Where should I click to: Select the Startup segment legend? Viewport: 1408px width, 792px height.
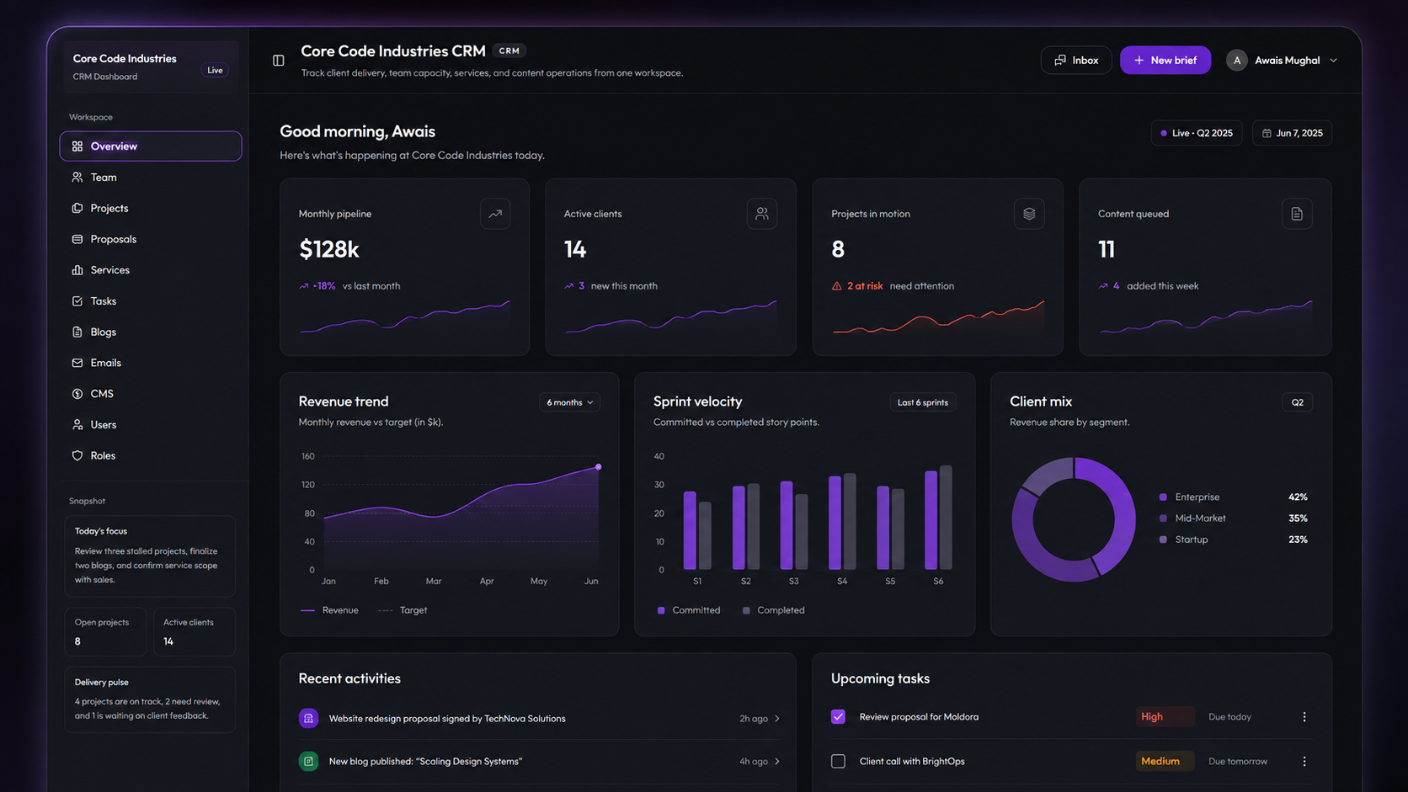[x=1184, y=540]
